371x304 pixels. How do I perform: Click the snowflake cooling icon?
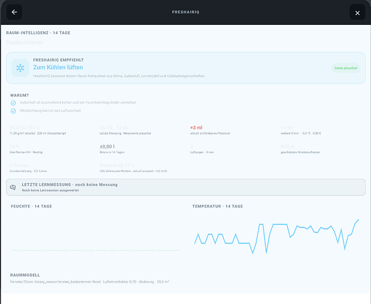(x=20, y=68)
